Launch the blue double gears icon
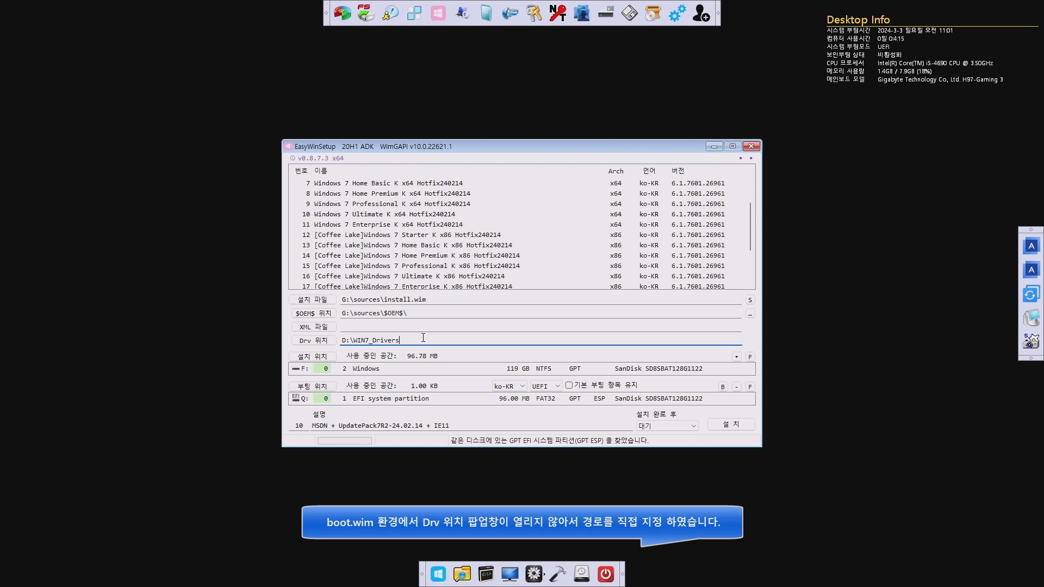This screenshot has width=1044, height=587. pos(677,13)
